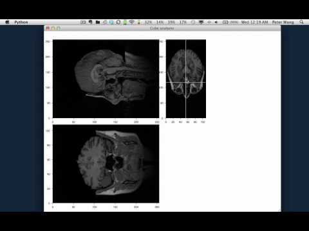Click the 39% monitor readout
309x231 pixels.
coord(171,22)
